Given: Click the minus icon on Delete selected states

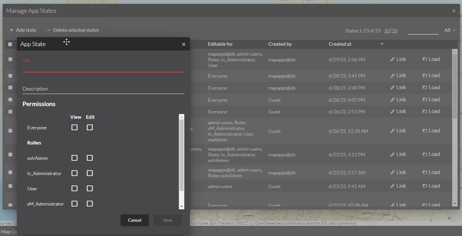Looking at the screenshot, I should (49, 30).
